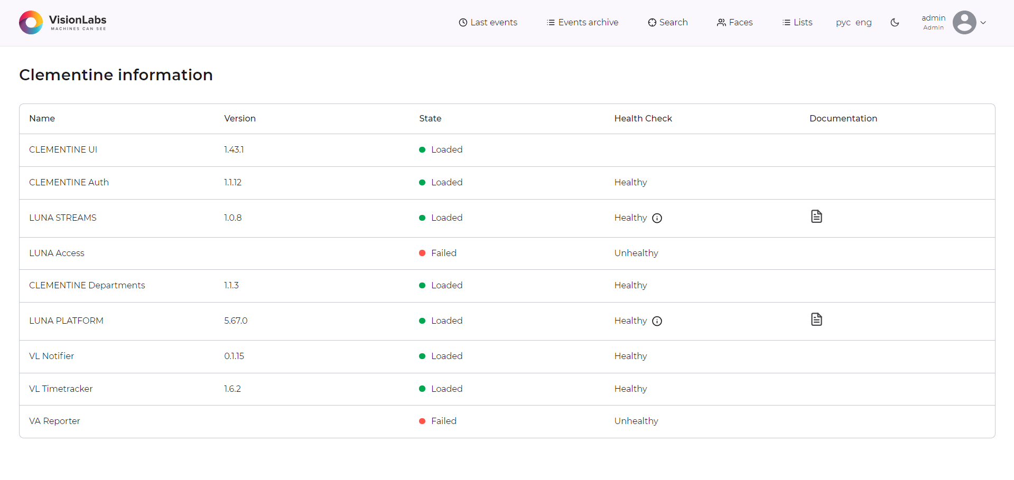Click green Loaded status dot for VL Notifier
The height and width of the screenshot is (480, 1014).
click(x=422, y=356)
